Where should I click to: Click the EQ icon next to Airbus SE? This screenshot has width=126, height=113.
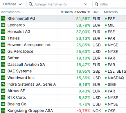3,91
